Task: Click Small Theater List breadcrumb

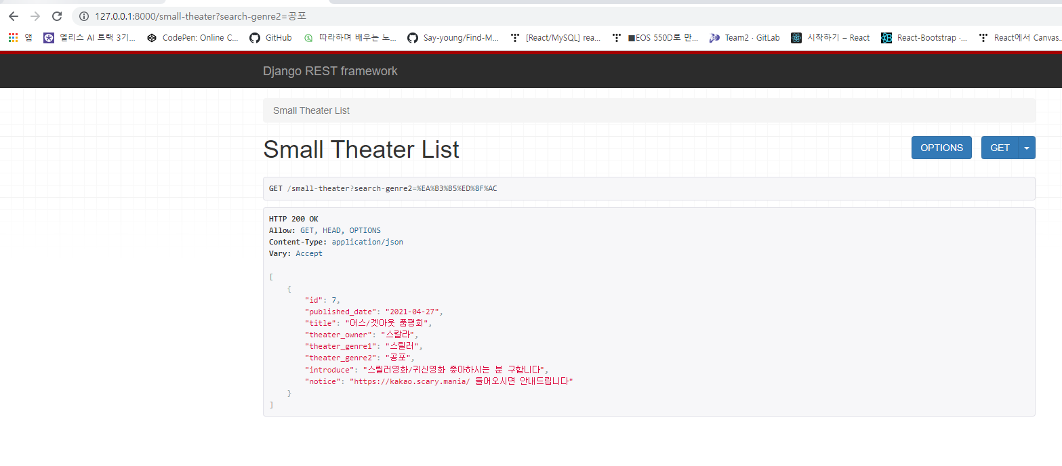Action: tap(311, 110)
